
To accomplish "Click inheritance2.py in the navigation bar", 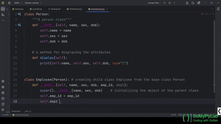I will [21, 115].
